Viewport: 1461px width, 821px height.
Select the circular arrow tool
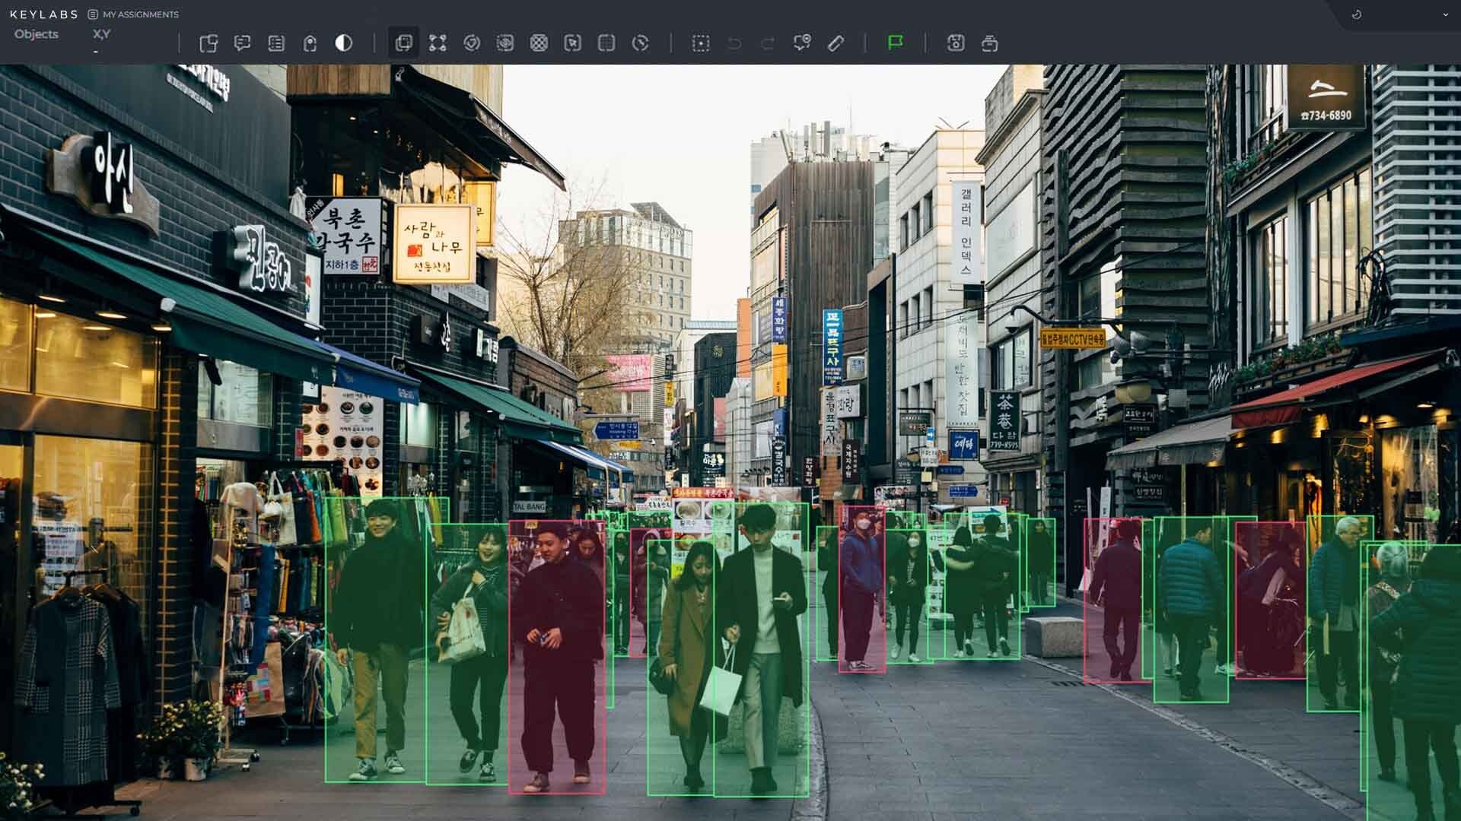coord(641,43)
